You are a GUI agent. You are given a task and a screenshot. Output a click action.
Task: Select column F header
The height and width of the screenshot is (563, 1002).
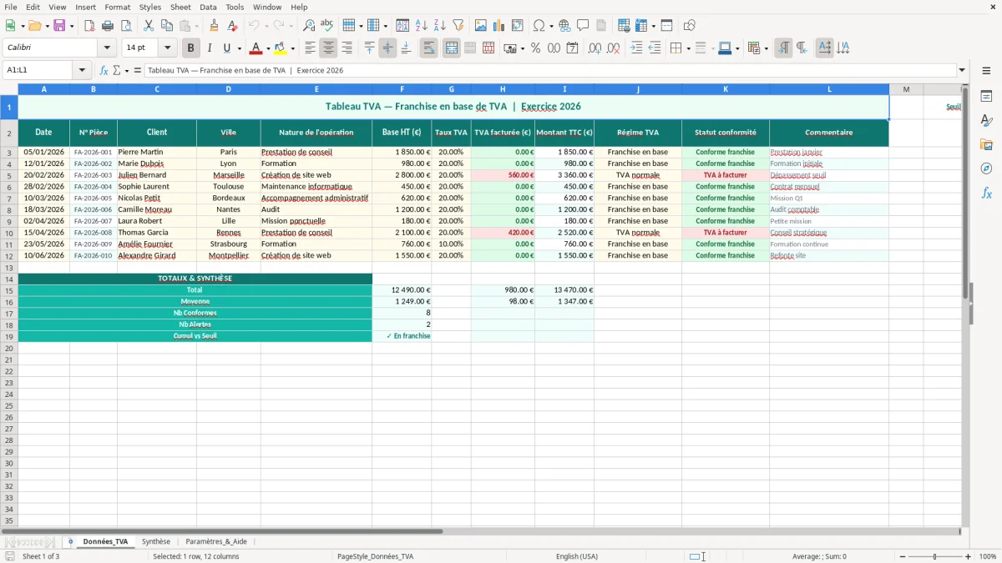tap(402, 89)
